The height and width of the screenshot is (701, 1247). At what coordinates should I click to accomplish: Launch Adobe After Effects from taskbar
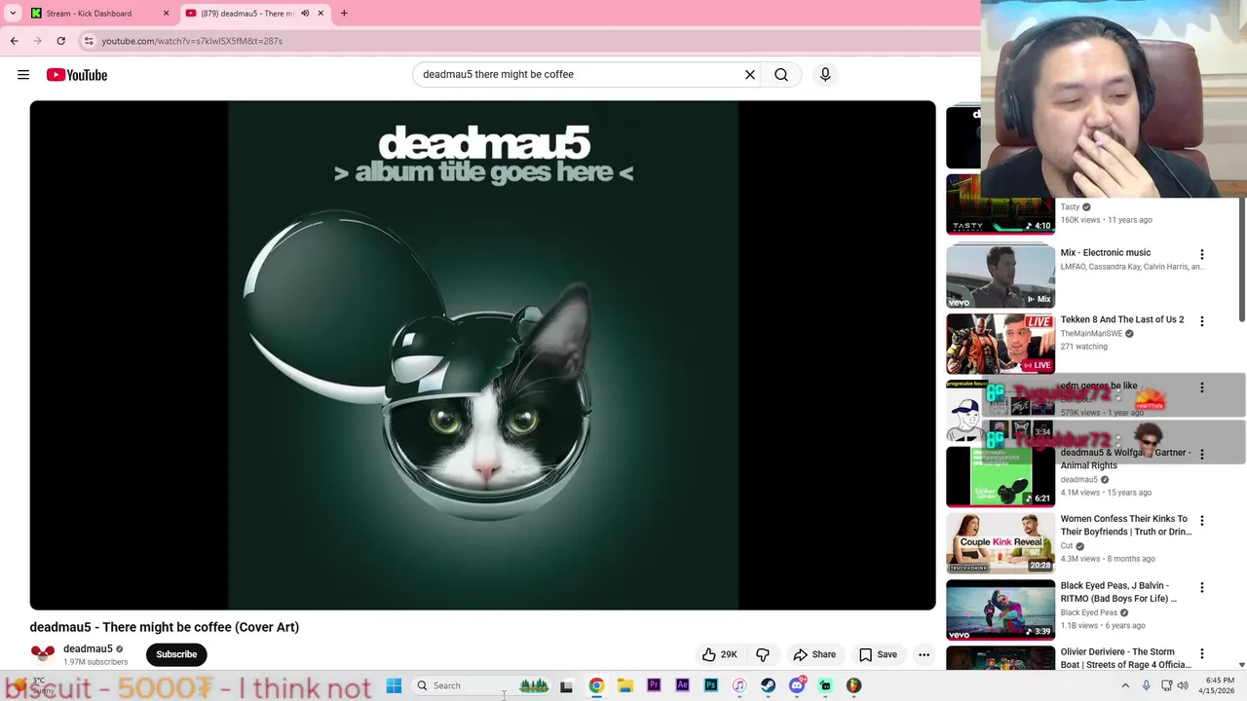[682, 685]
